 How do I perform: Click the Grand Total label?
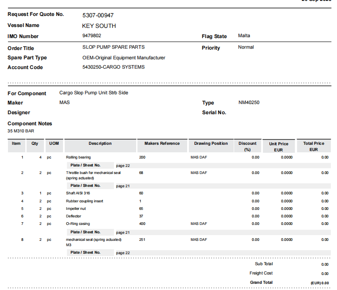[x=261, y=282]
